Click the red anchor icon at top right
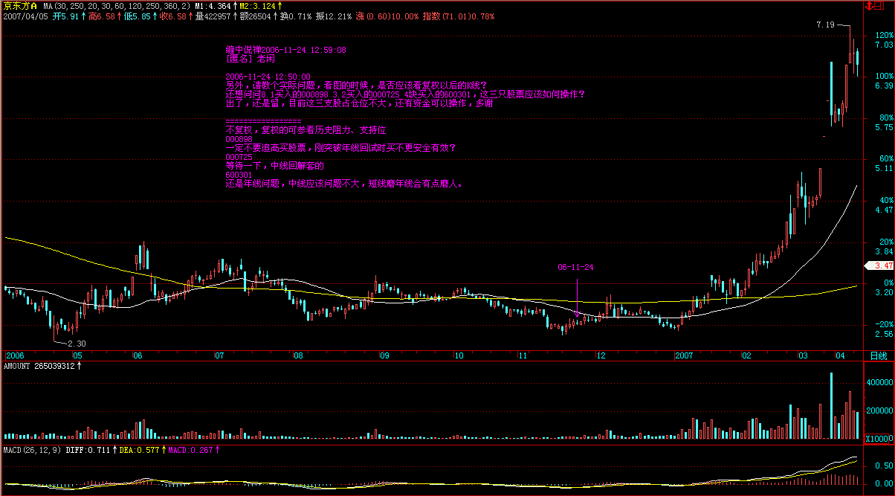The height and width of the screenshot is (496, 895). point(870,5)
